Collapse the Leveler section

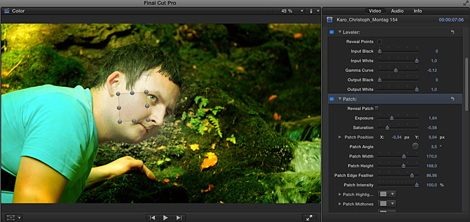click(x=340, y=32)
